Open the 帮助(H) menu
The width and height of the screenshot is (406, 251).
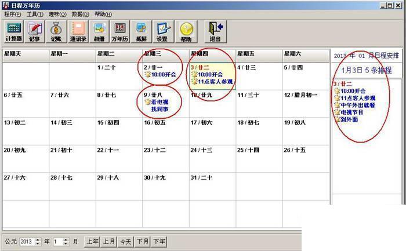[x=103, y=14]
